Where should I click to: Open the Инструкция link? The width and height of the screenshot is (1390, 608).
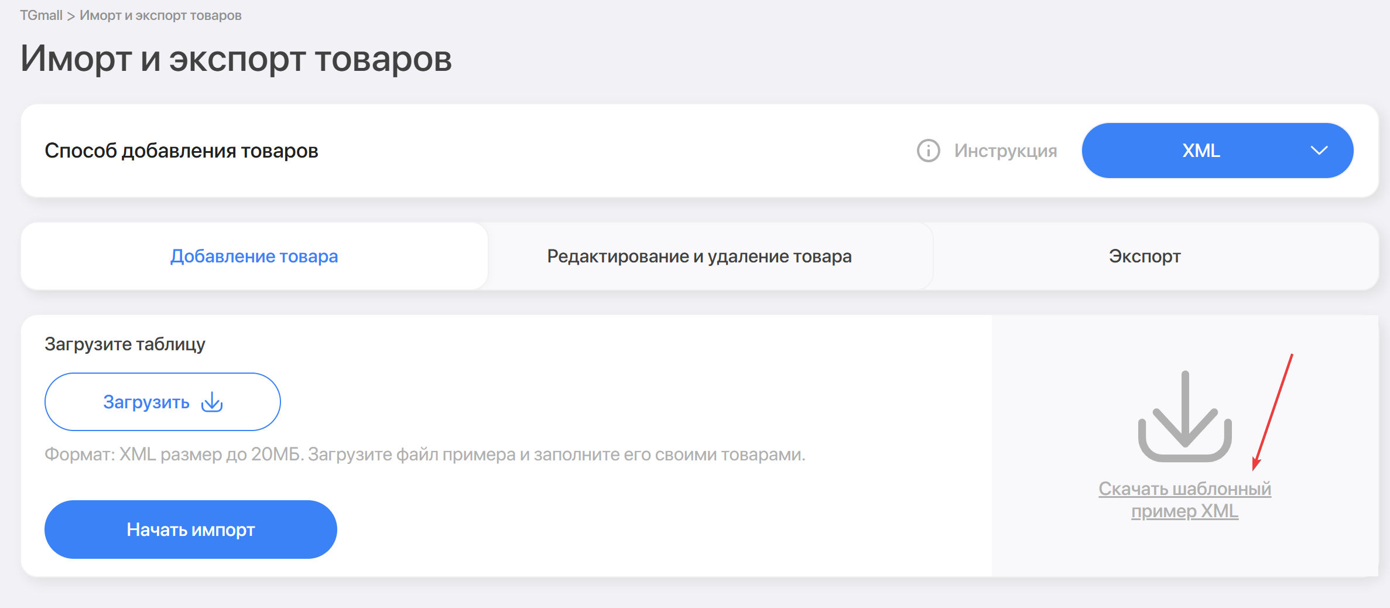pos(1005,151)
